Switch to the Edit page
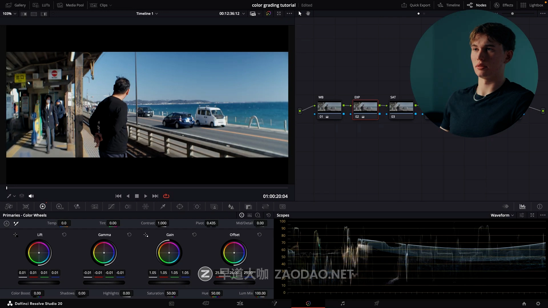This screenshot has height=308, width=548. click(x=240, y=303)
